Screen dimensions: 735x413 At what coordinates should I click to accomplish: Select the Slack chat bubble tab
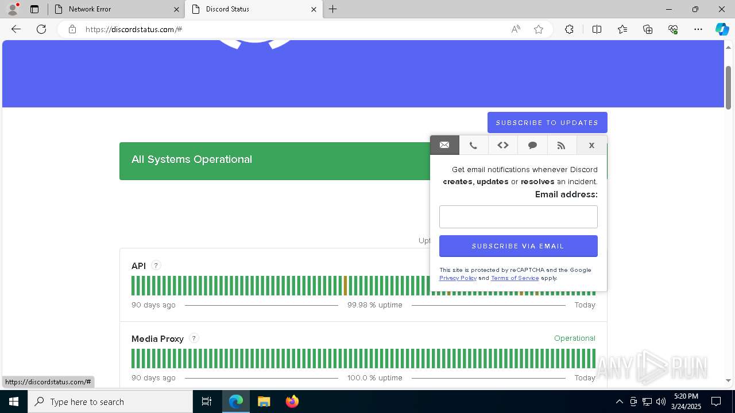pos(532,145)
